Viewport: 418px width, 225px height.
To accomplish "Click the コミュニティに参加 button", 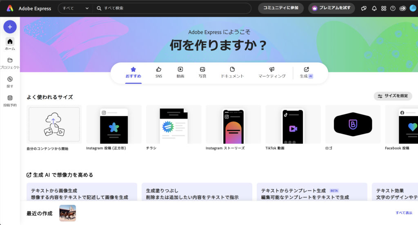I will [x=281, y=8].
